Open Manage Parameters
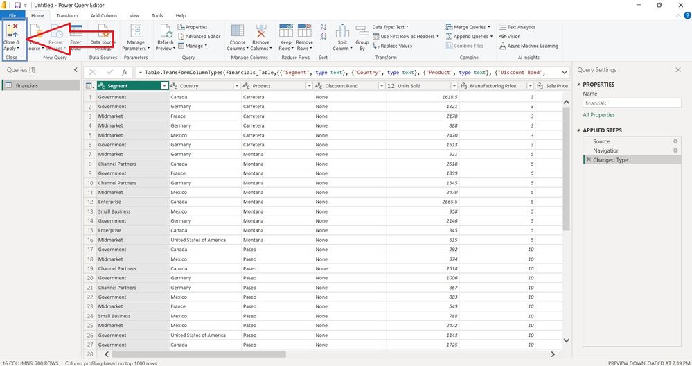The height and width of the screenshot is (366, 692). coord(136,37)
